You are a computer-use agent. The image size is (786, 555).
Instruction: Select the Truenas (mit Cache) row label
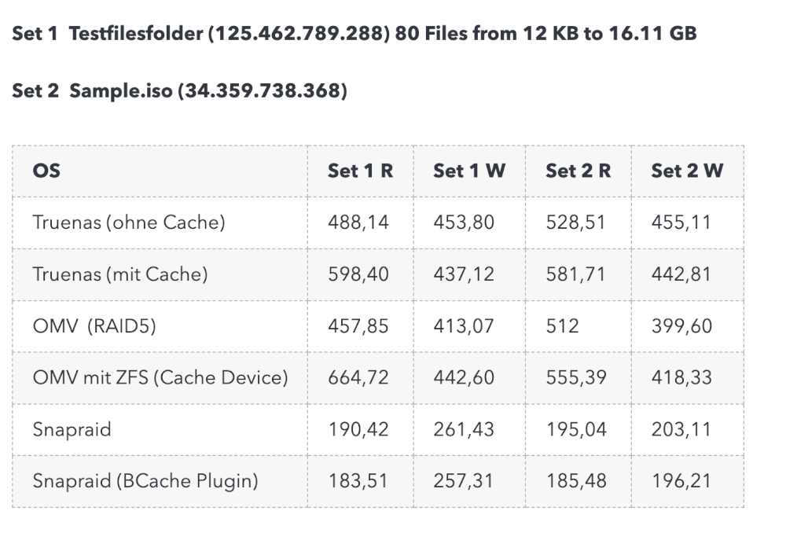point(120,274)
